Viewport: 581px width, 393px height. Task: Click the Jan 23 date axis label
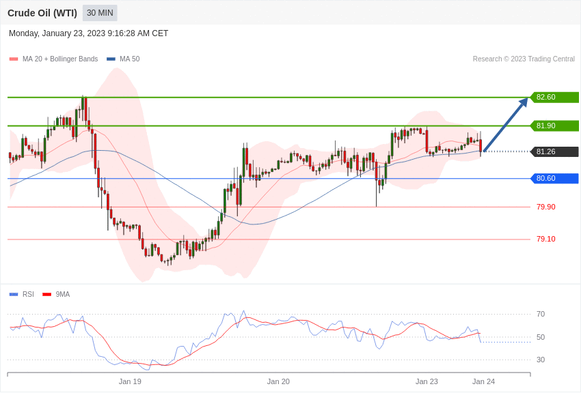(x=427, y=381)
